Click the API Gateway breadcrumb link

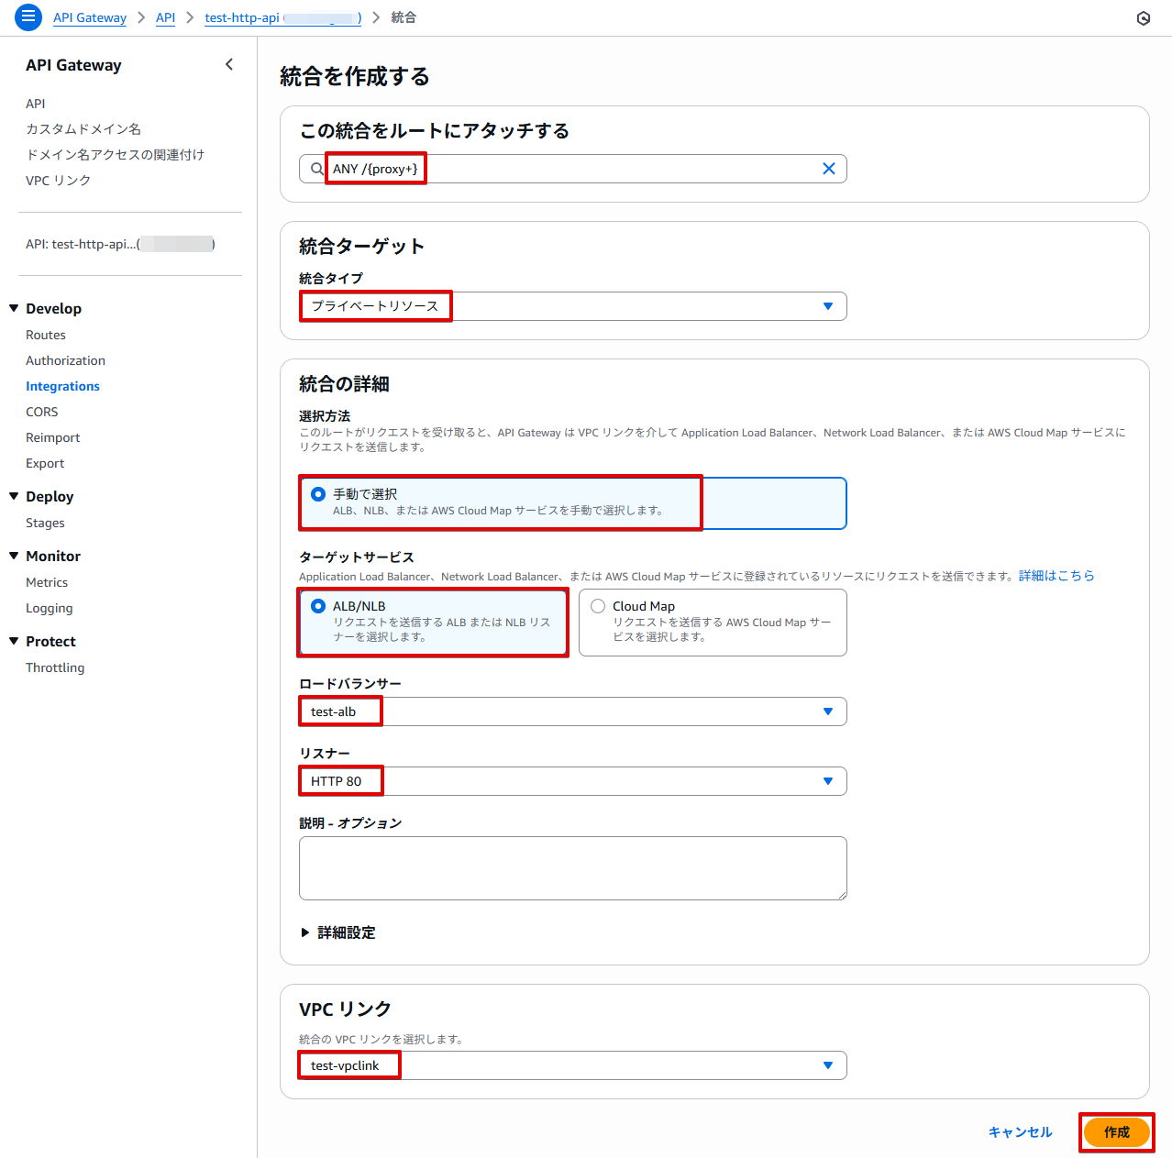pos(90,17)
